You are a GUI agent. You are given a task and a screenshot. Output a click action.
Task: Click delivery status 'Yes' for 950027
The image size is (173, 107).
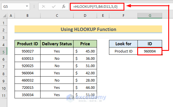coord(57,51)
